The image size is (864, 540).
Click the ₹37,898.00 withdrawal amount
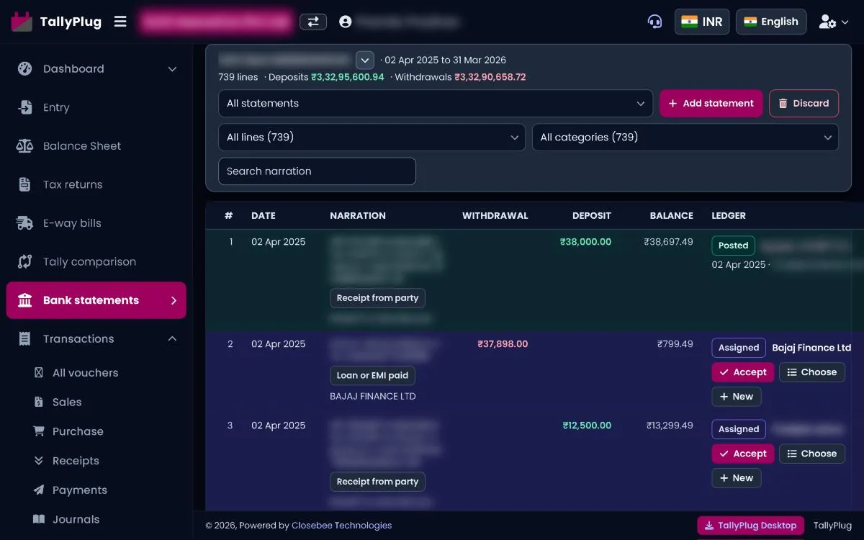pos(503,344)
